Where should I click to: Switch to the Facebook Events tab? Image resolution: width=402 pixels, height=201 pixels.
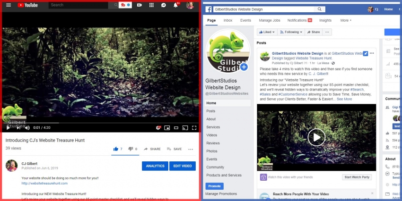(245, 20)
